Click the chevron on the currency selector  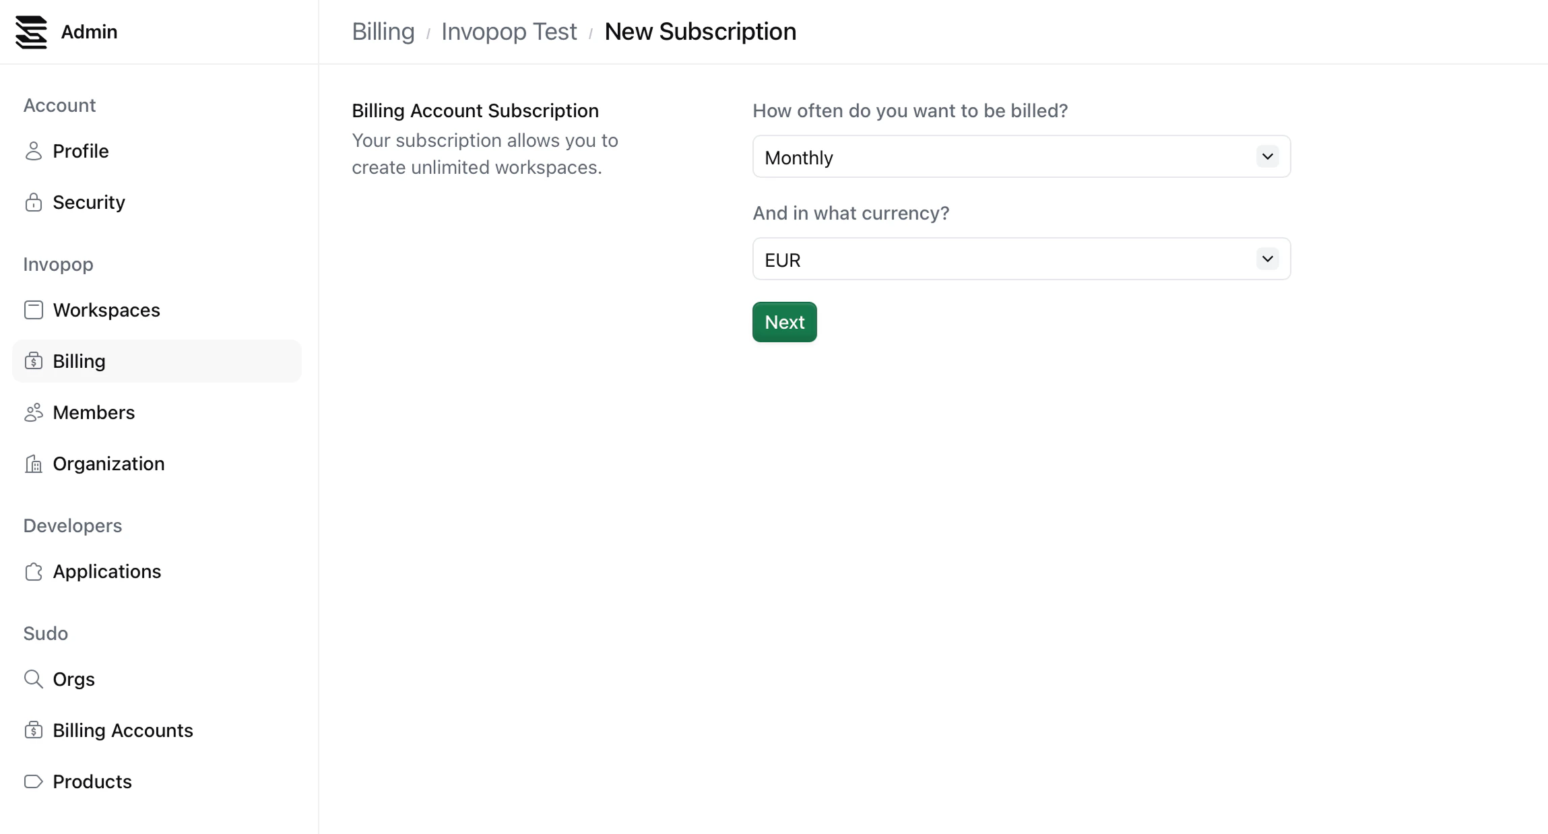click(1267, 259)
